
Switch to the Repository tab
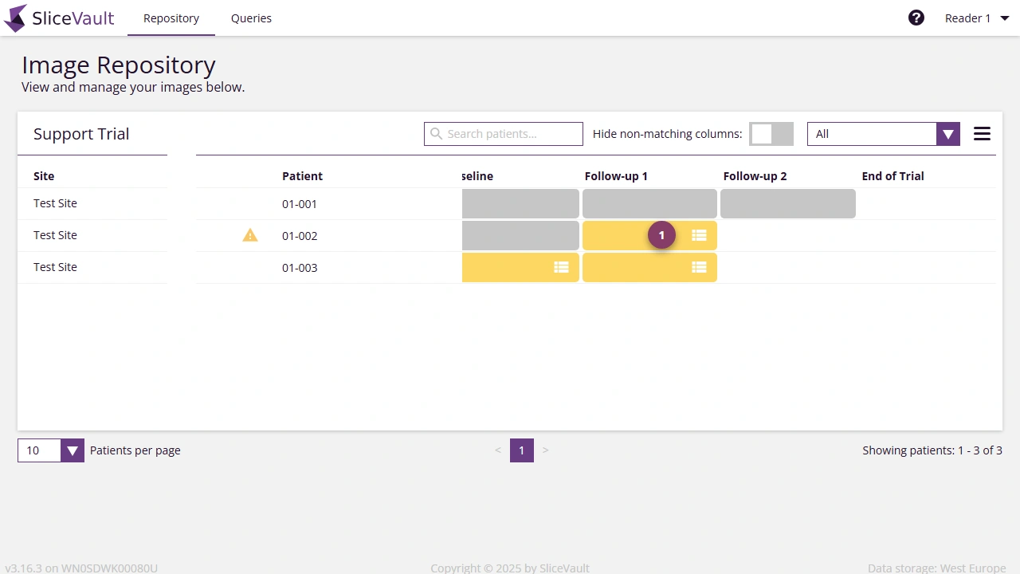(171, 18)
